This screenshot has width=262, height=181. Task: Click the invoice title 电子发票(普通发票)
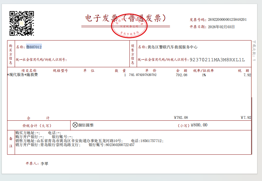coord(126,18)
